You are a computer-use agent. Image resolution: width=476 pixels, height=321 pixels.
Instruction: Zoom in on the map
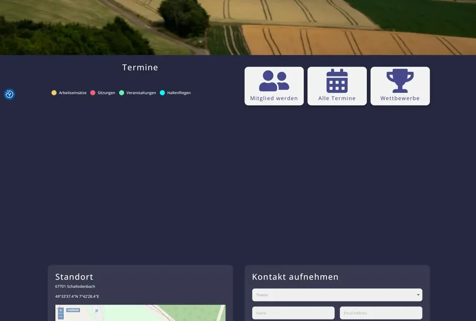(x=60, y=310)
